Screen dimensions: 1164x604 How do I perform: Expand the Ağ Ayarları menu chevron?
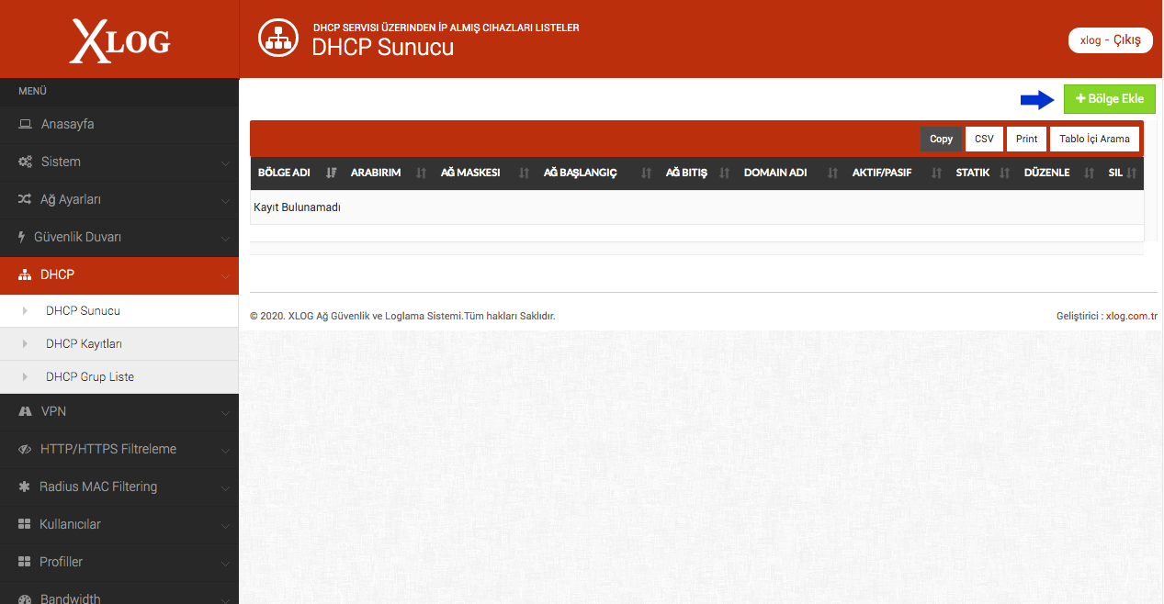click(225, 201)
